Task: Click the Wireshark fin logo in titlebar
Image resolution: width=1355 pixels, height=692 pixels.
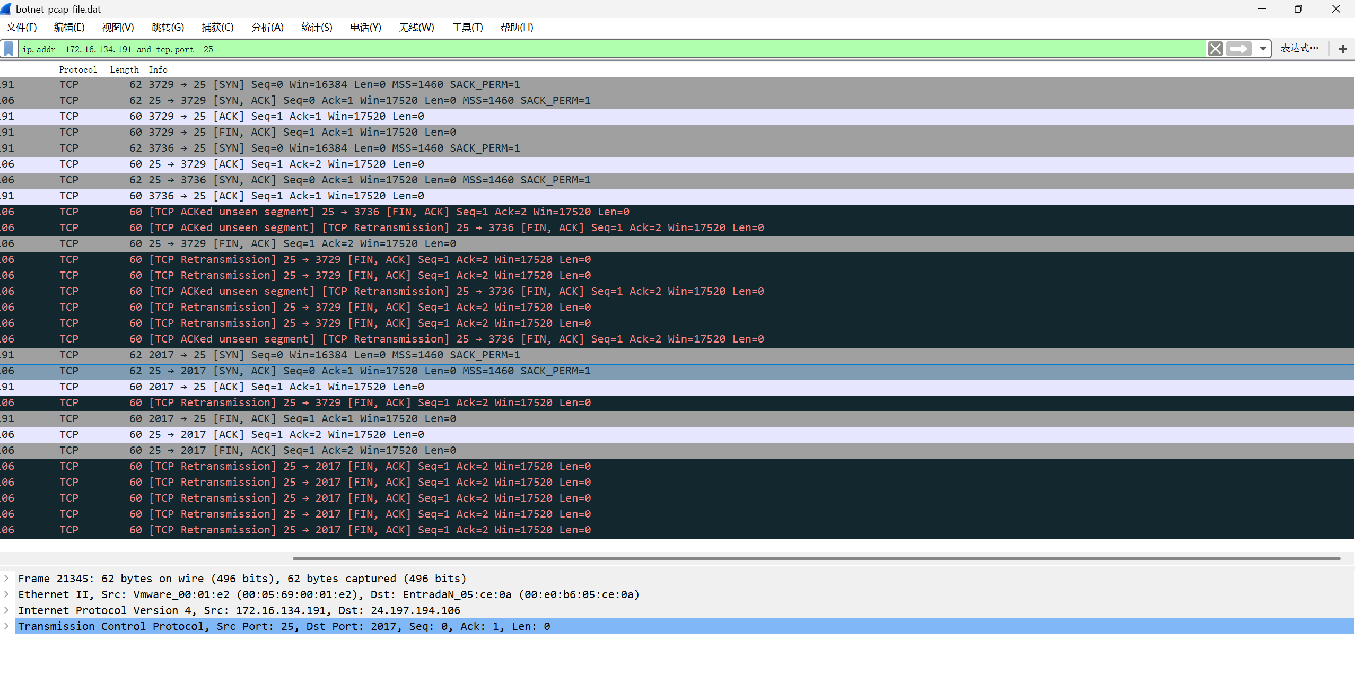Action: (x=6, y=9)
